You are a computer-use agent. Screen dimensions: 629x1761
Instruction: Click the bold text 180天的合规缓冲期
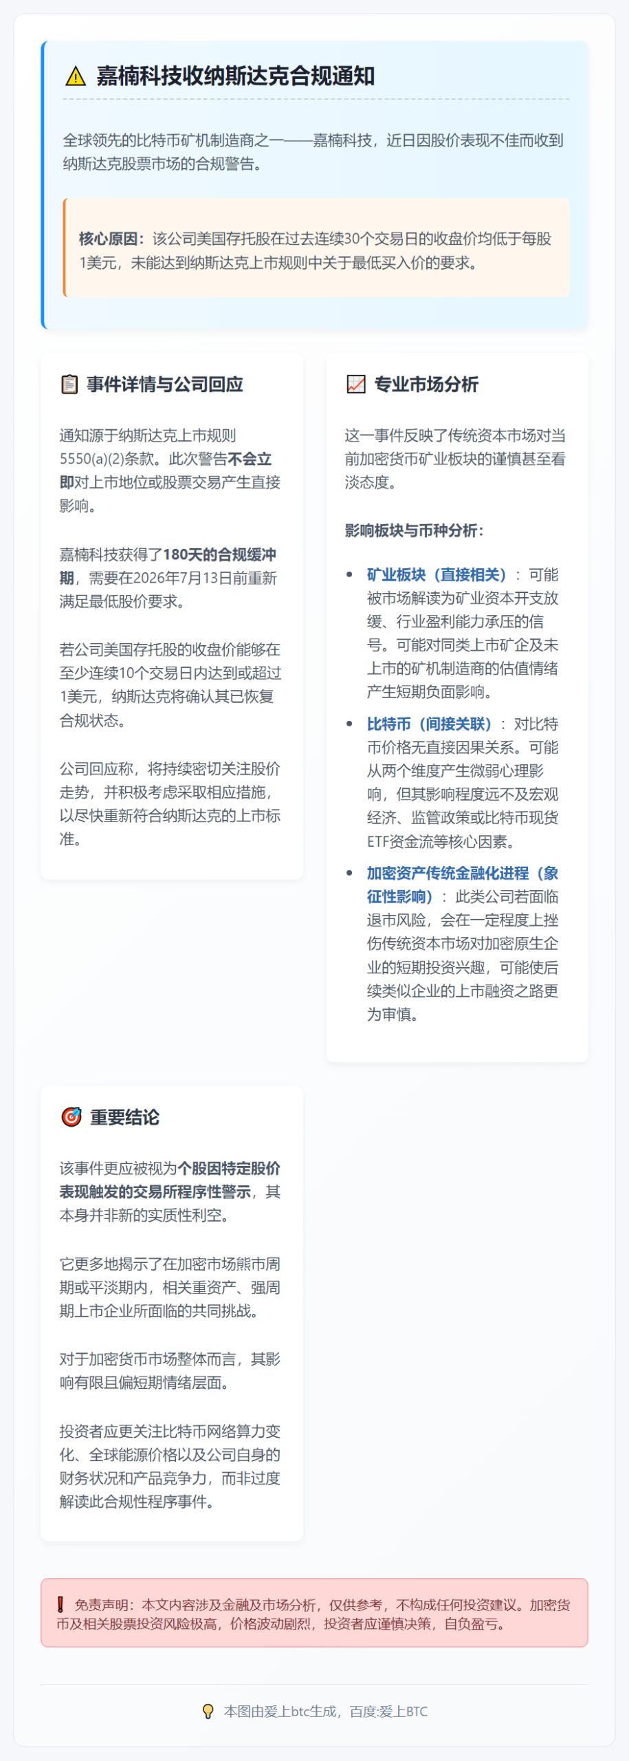[x=168, y=566]
